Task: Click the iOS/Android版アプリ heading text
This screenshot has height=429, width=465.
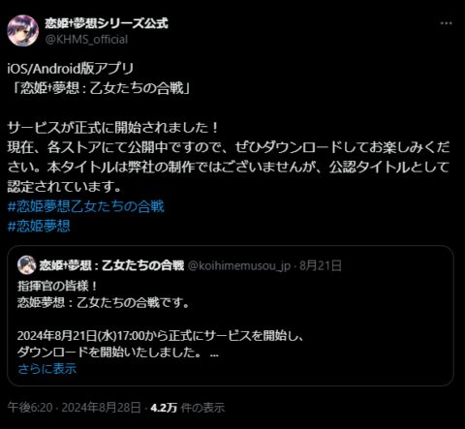Action: (71, 69)
